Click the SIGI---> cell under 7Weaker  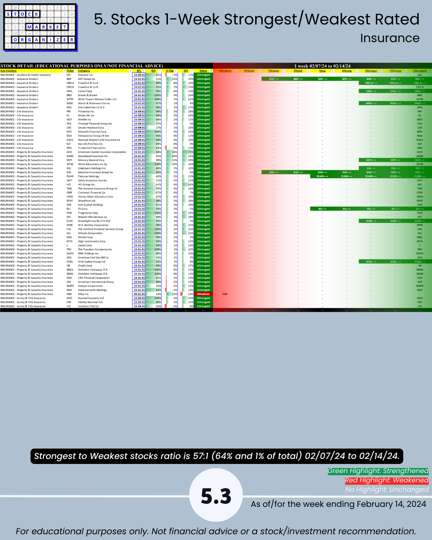click(x=274, y=172)
